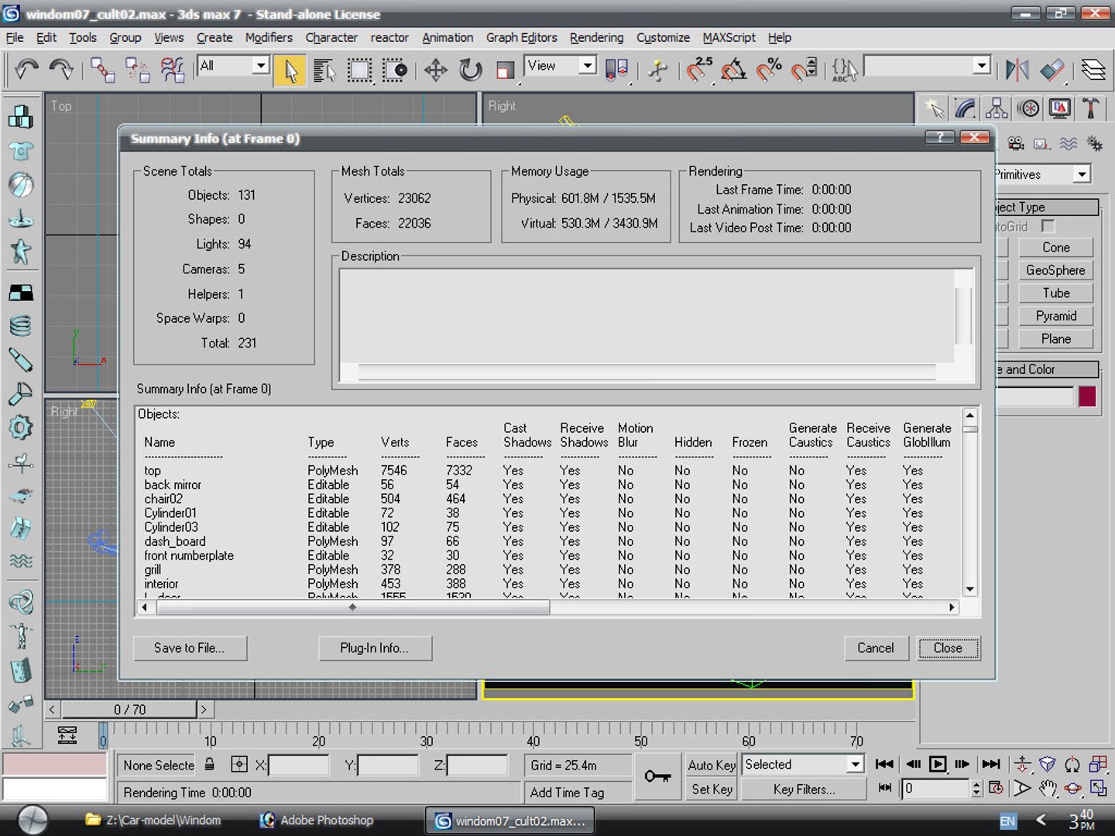1115x836 pixels.
Task: Click the Cone primitive button
Action: pos(1055,247)
